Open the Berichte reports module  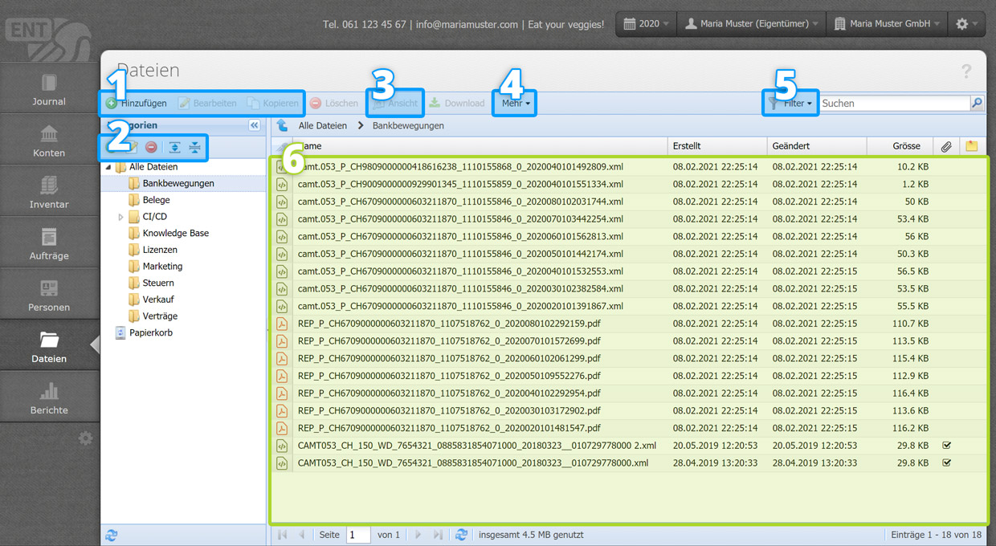tap(49, 397)
